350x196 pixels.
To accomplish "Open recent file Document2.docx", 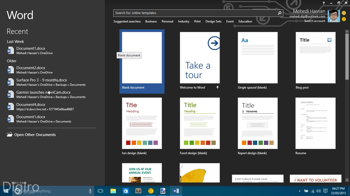I will click(x=52, y=70).
